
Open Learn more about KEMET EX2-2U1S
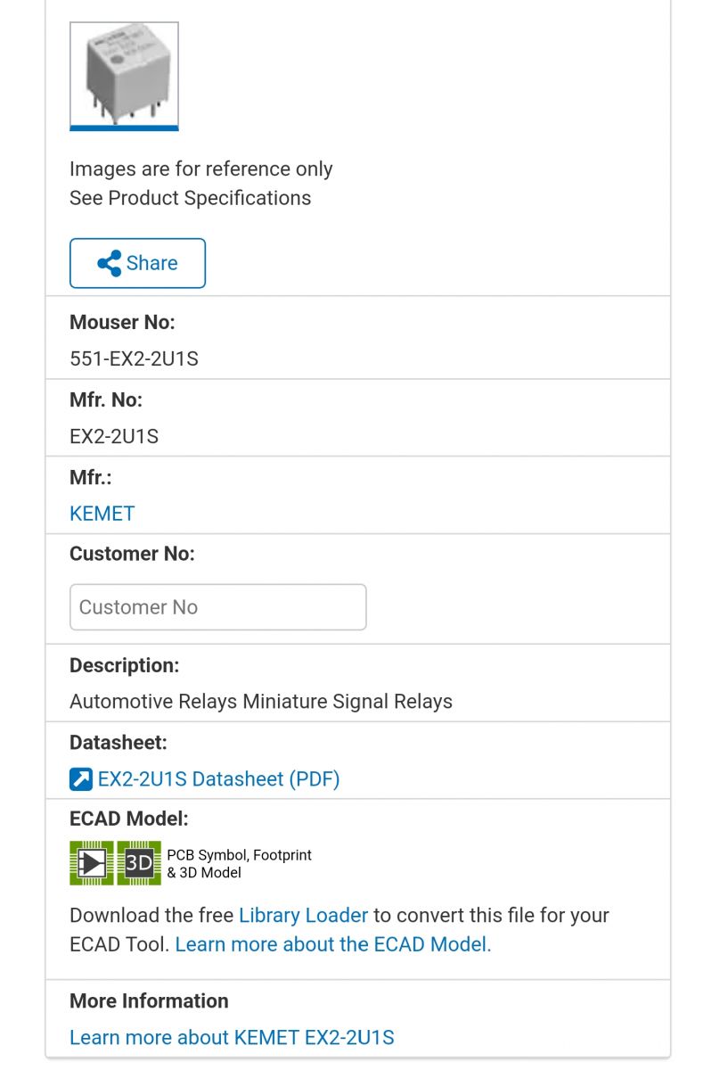232,1037
